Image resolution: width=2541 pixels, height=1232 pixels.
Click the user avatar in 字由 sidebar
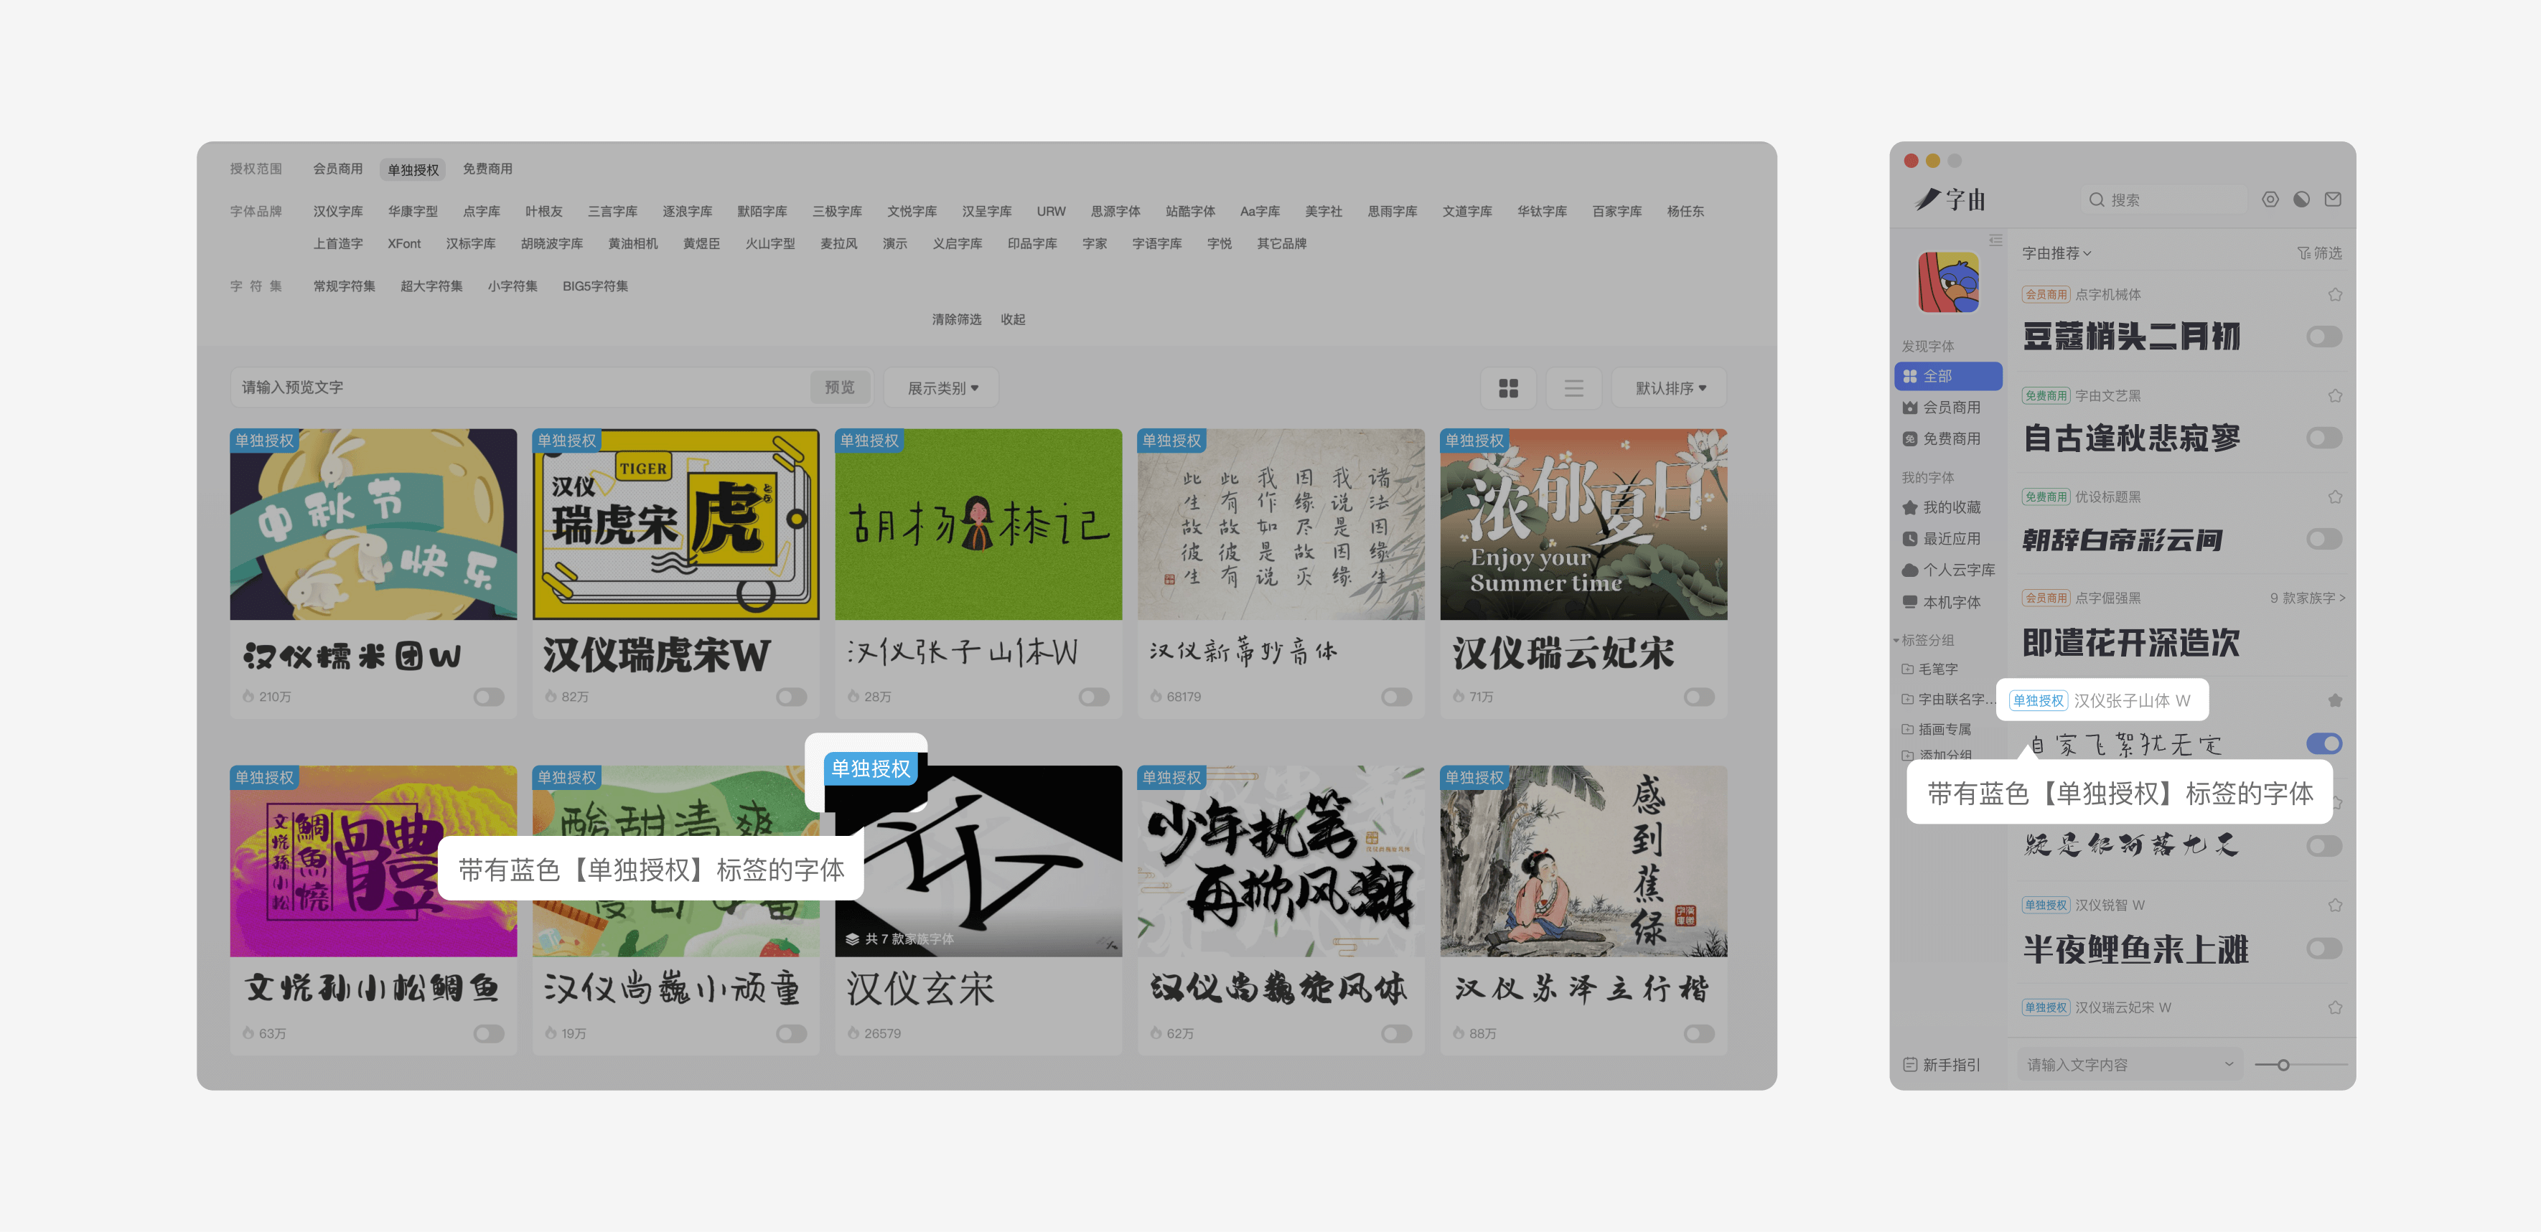[x=1948, y=281]
